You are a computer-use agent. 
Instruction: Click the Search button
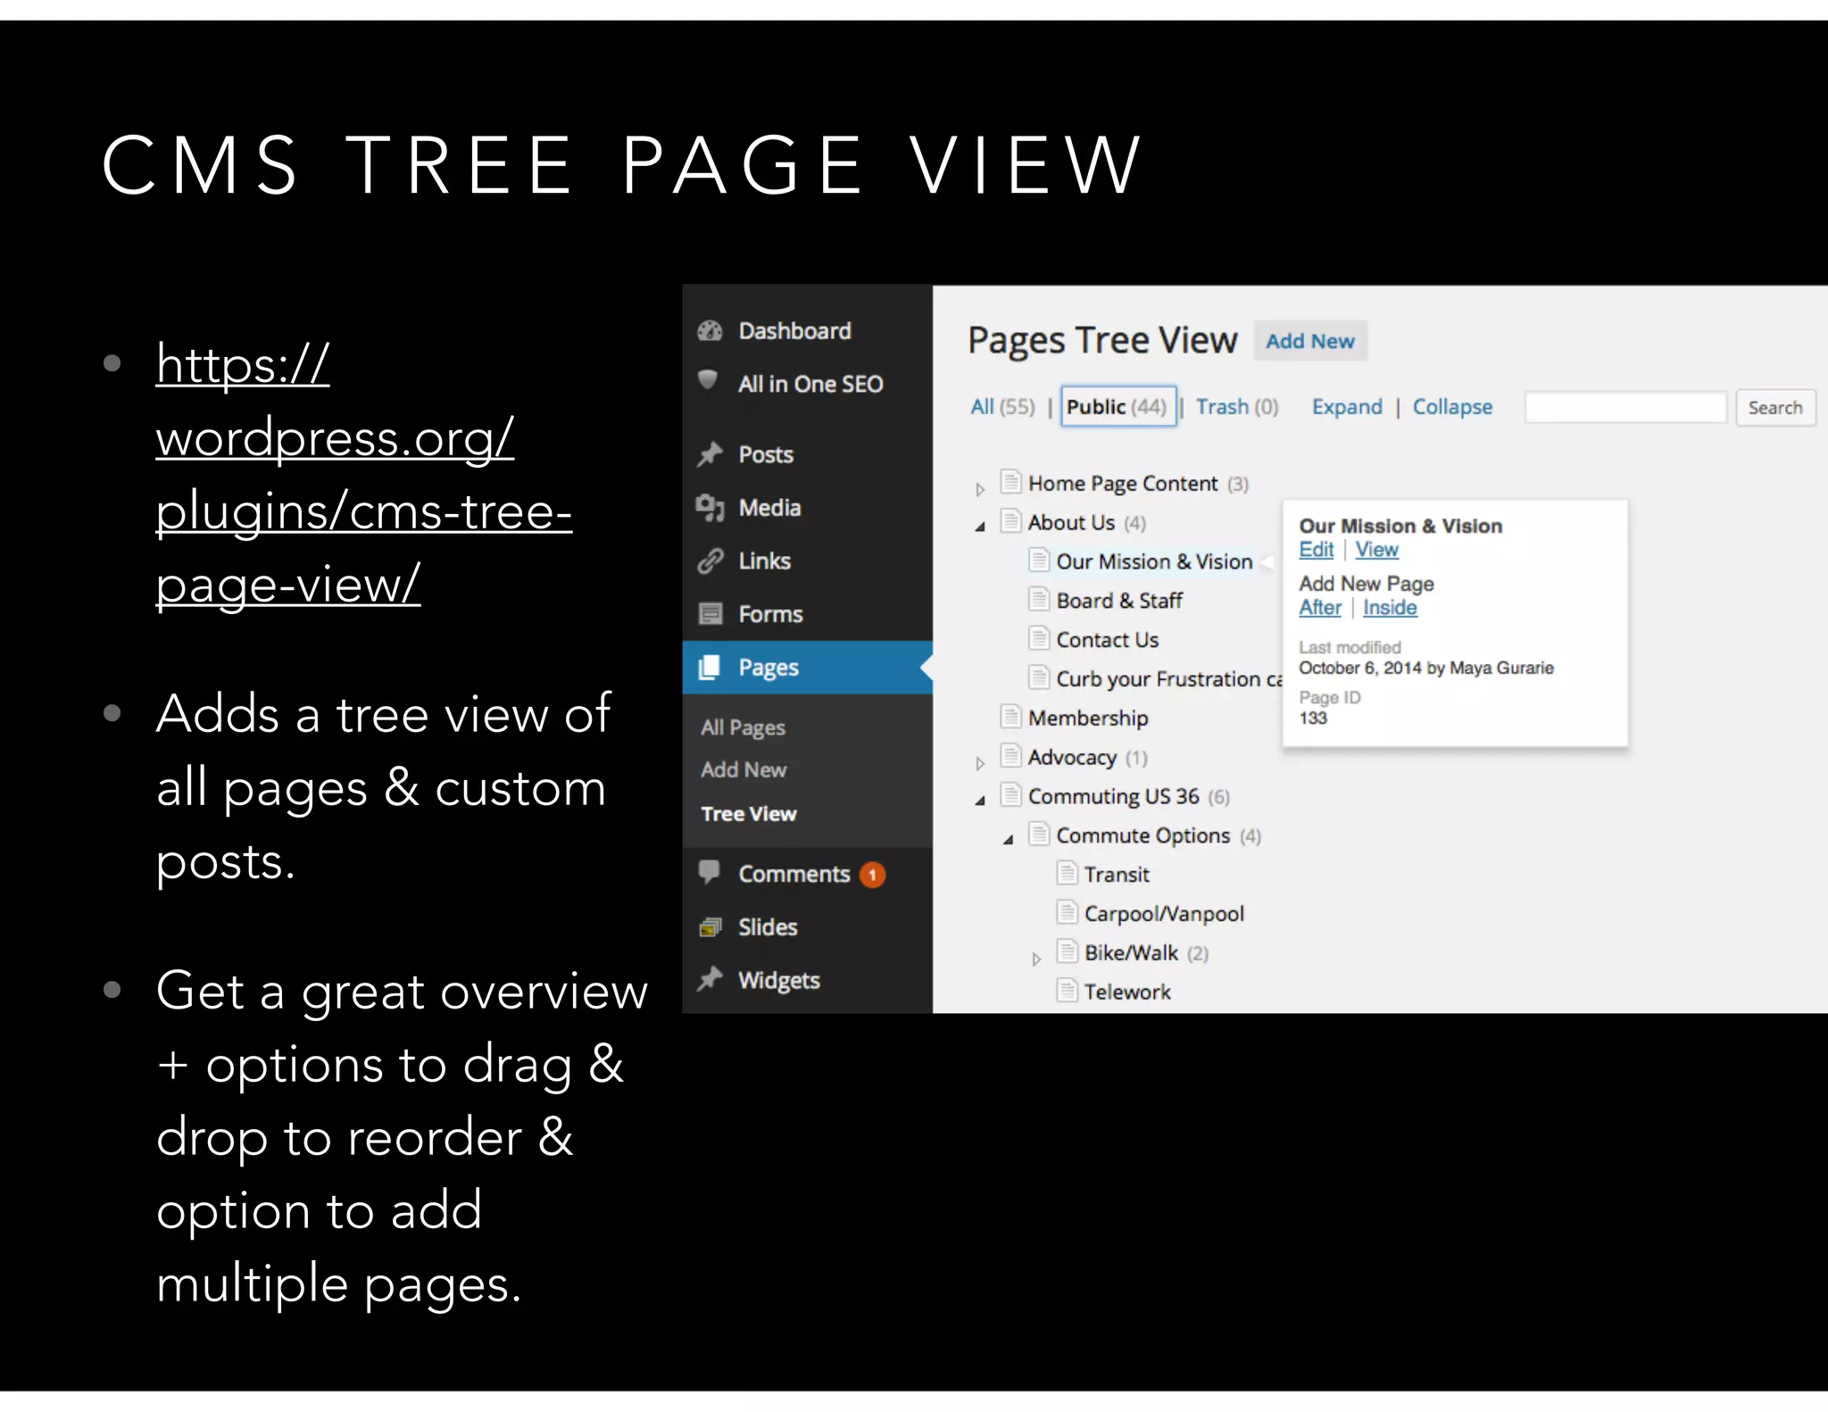point(1774,408)
